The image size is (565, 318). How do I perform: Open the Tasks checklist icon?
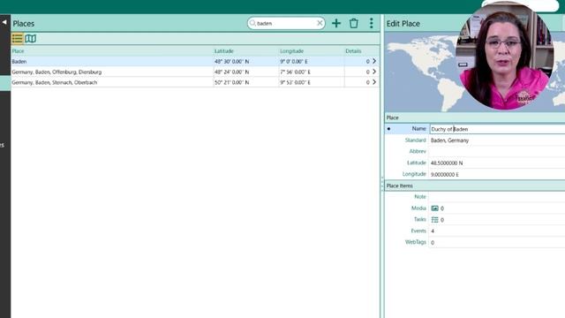[435, 220]
